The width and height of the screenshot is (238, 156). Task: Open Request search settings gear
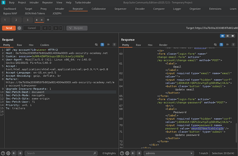(8, 153)
